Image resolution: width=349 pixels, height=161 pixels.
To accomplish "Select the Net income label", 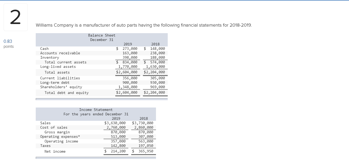I will click(x=55, y=151).
